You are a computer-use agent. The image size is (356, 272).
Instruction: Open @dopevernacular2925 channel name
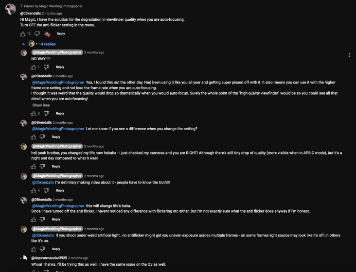click(x=49, y=258)
